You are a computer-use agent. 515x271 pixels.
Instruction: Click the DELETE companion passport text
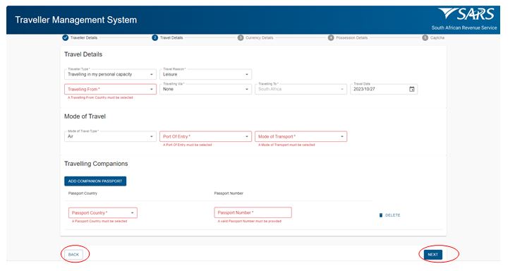point(392,215)
